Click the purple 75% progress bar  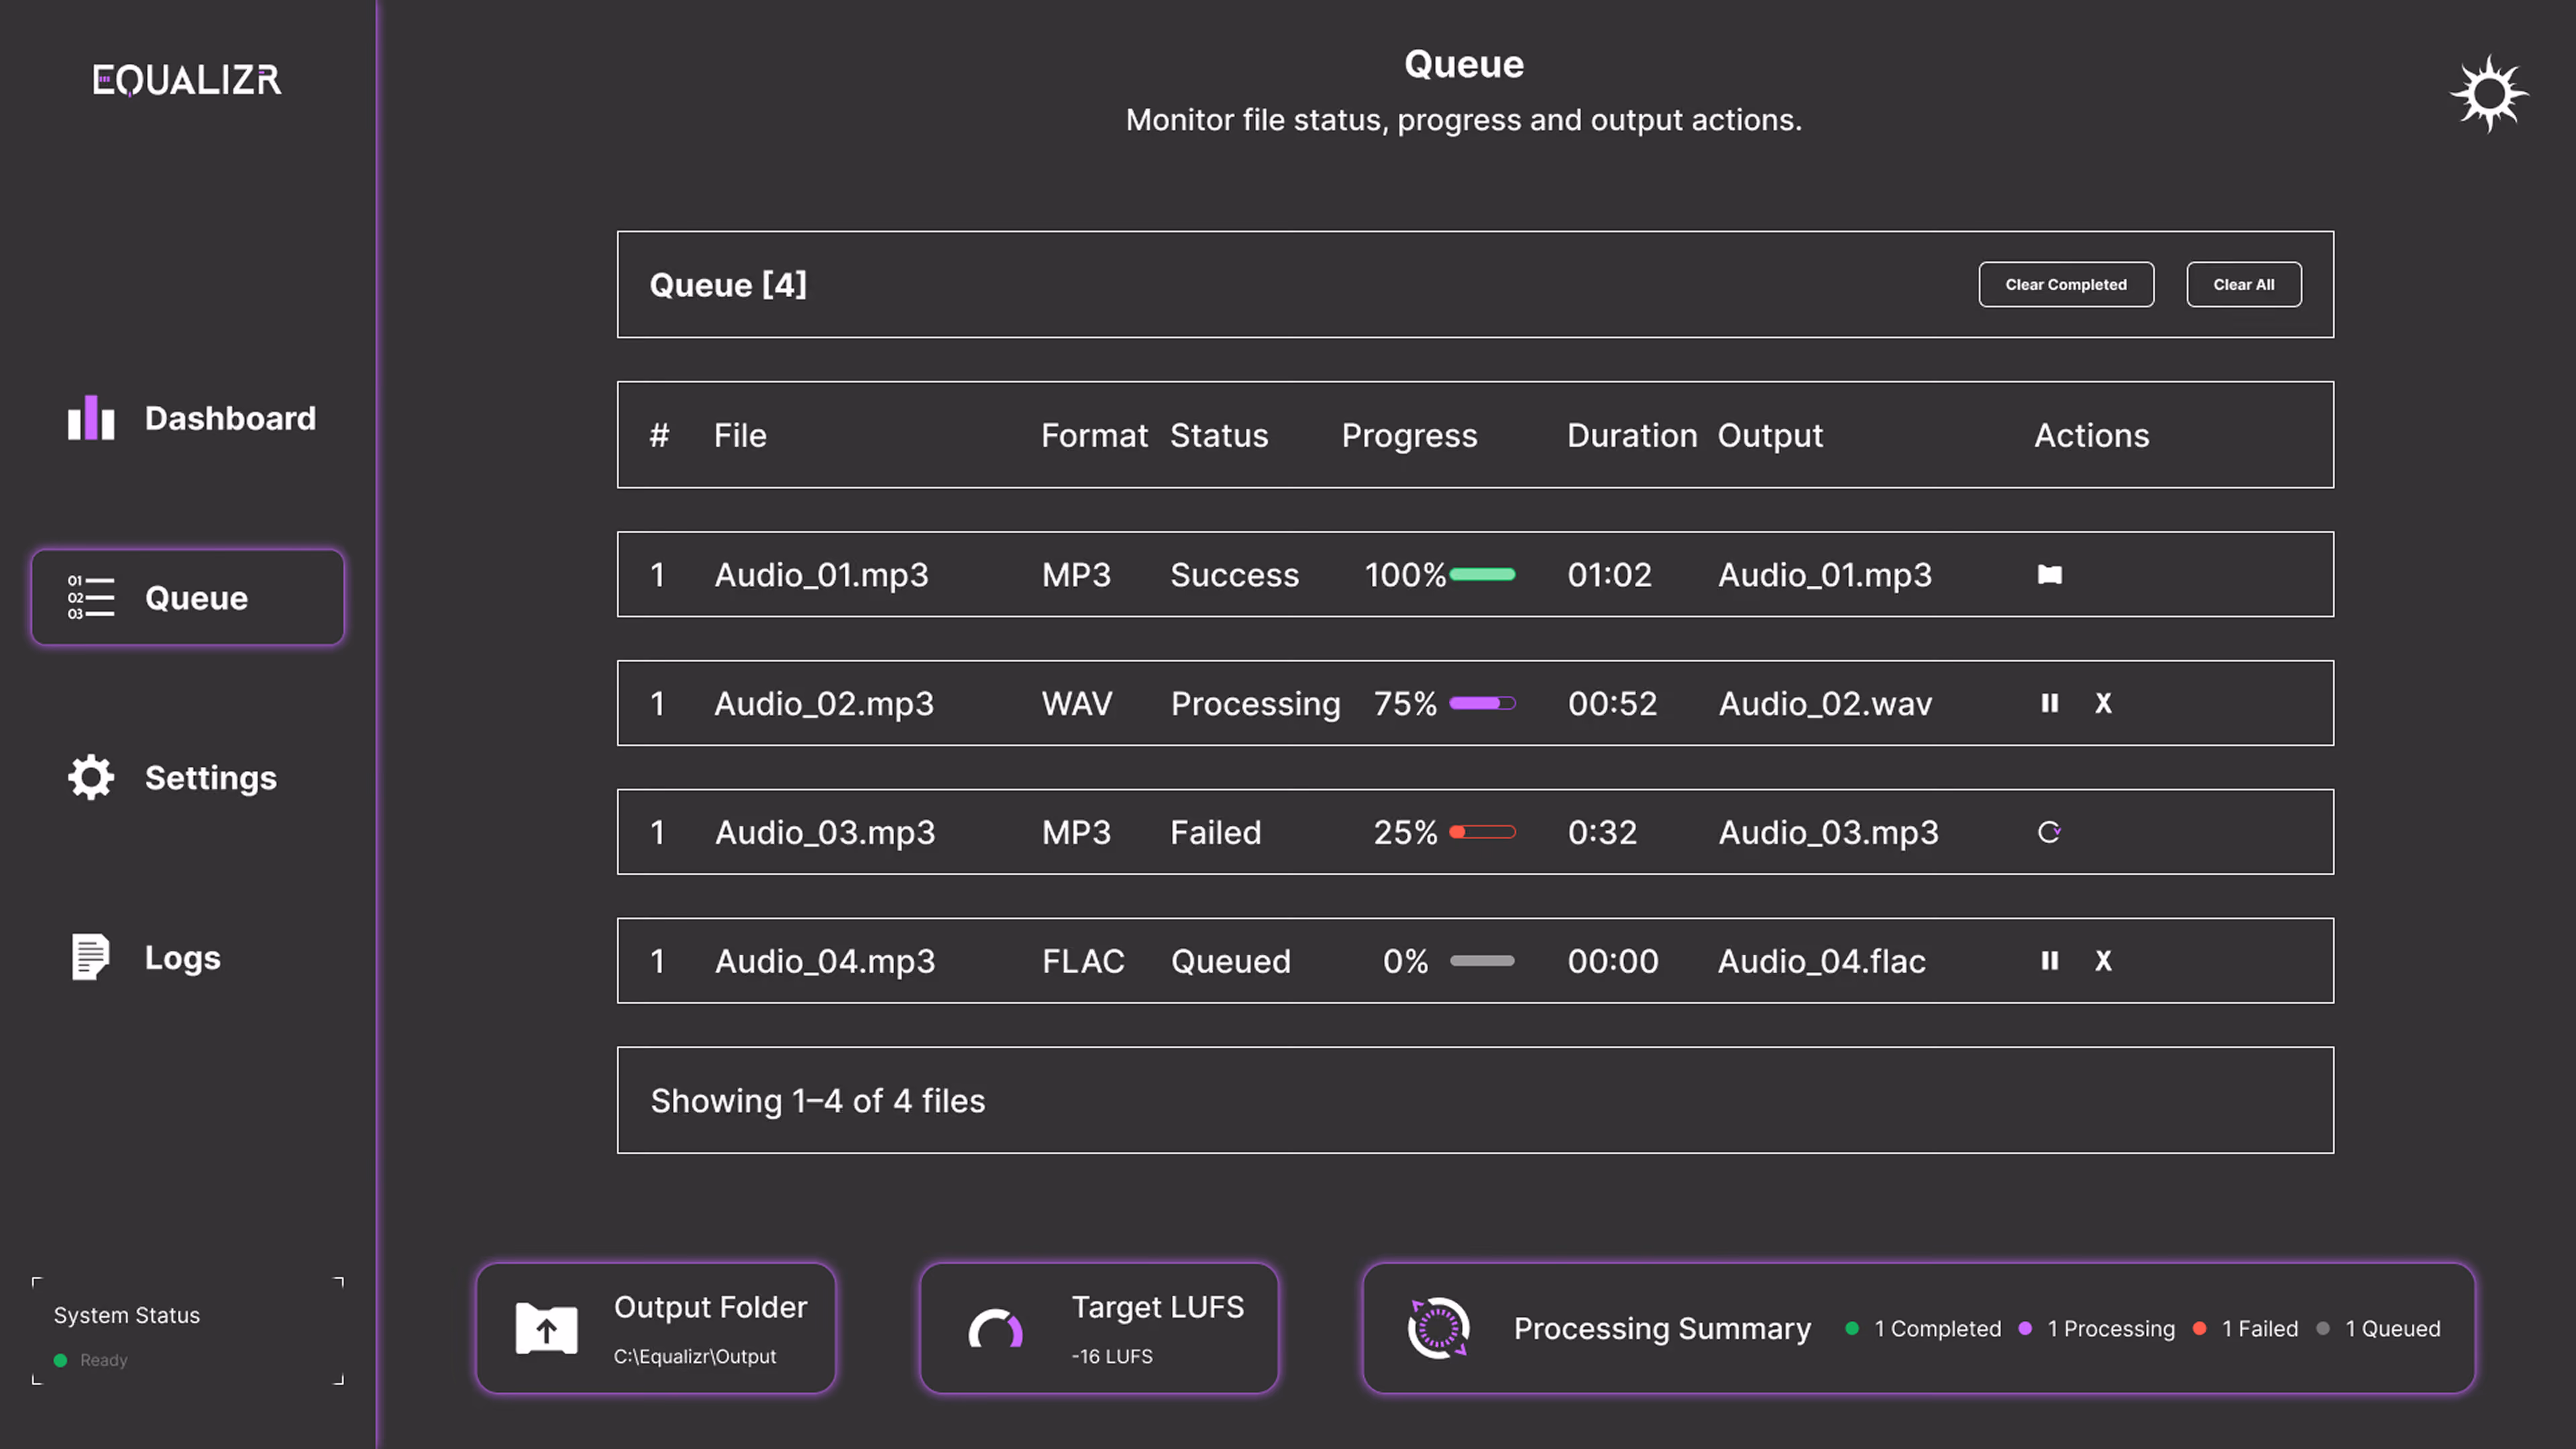[1482, 703]
